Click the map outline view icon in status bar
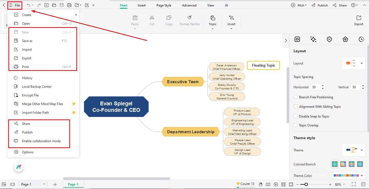Image resolution: width=369 pixels, height=189 pixels. [x=268, y=184]
